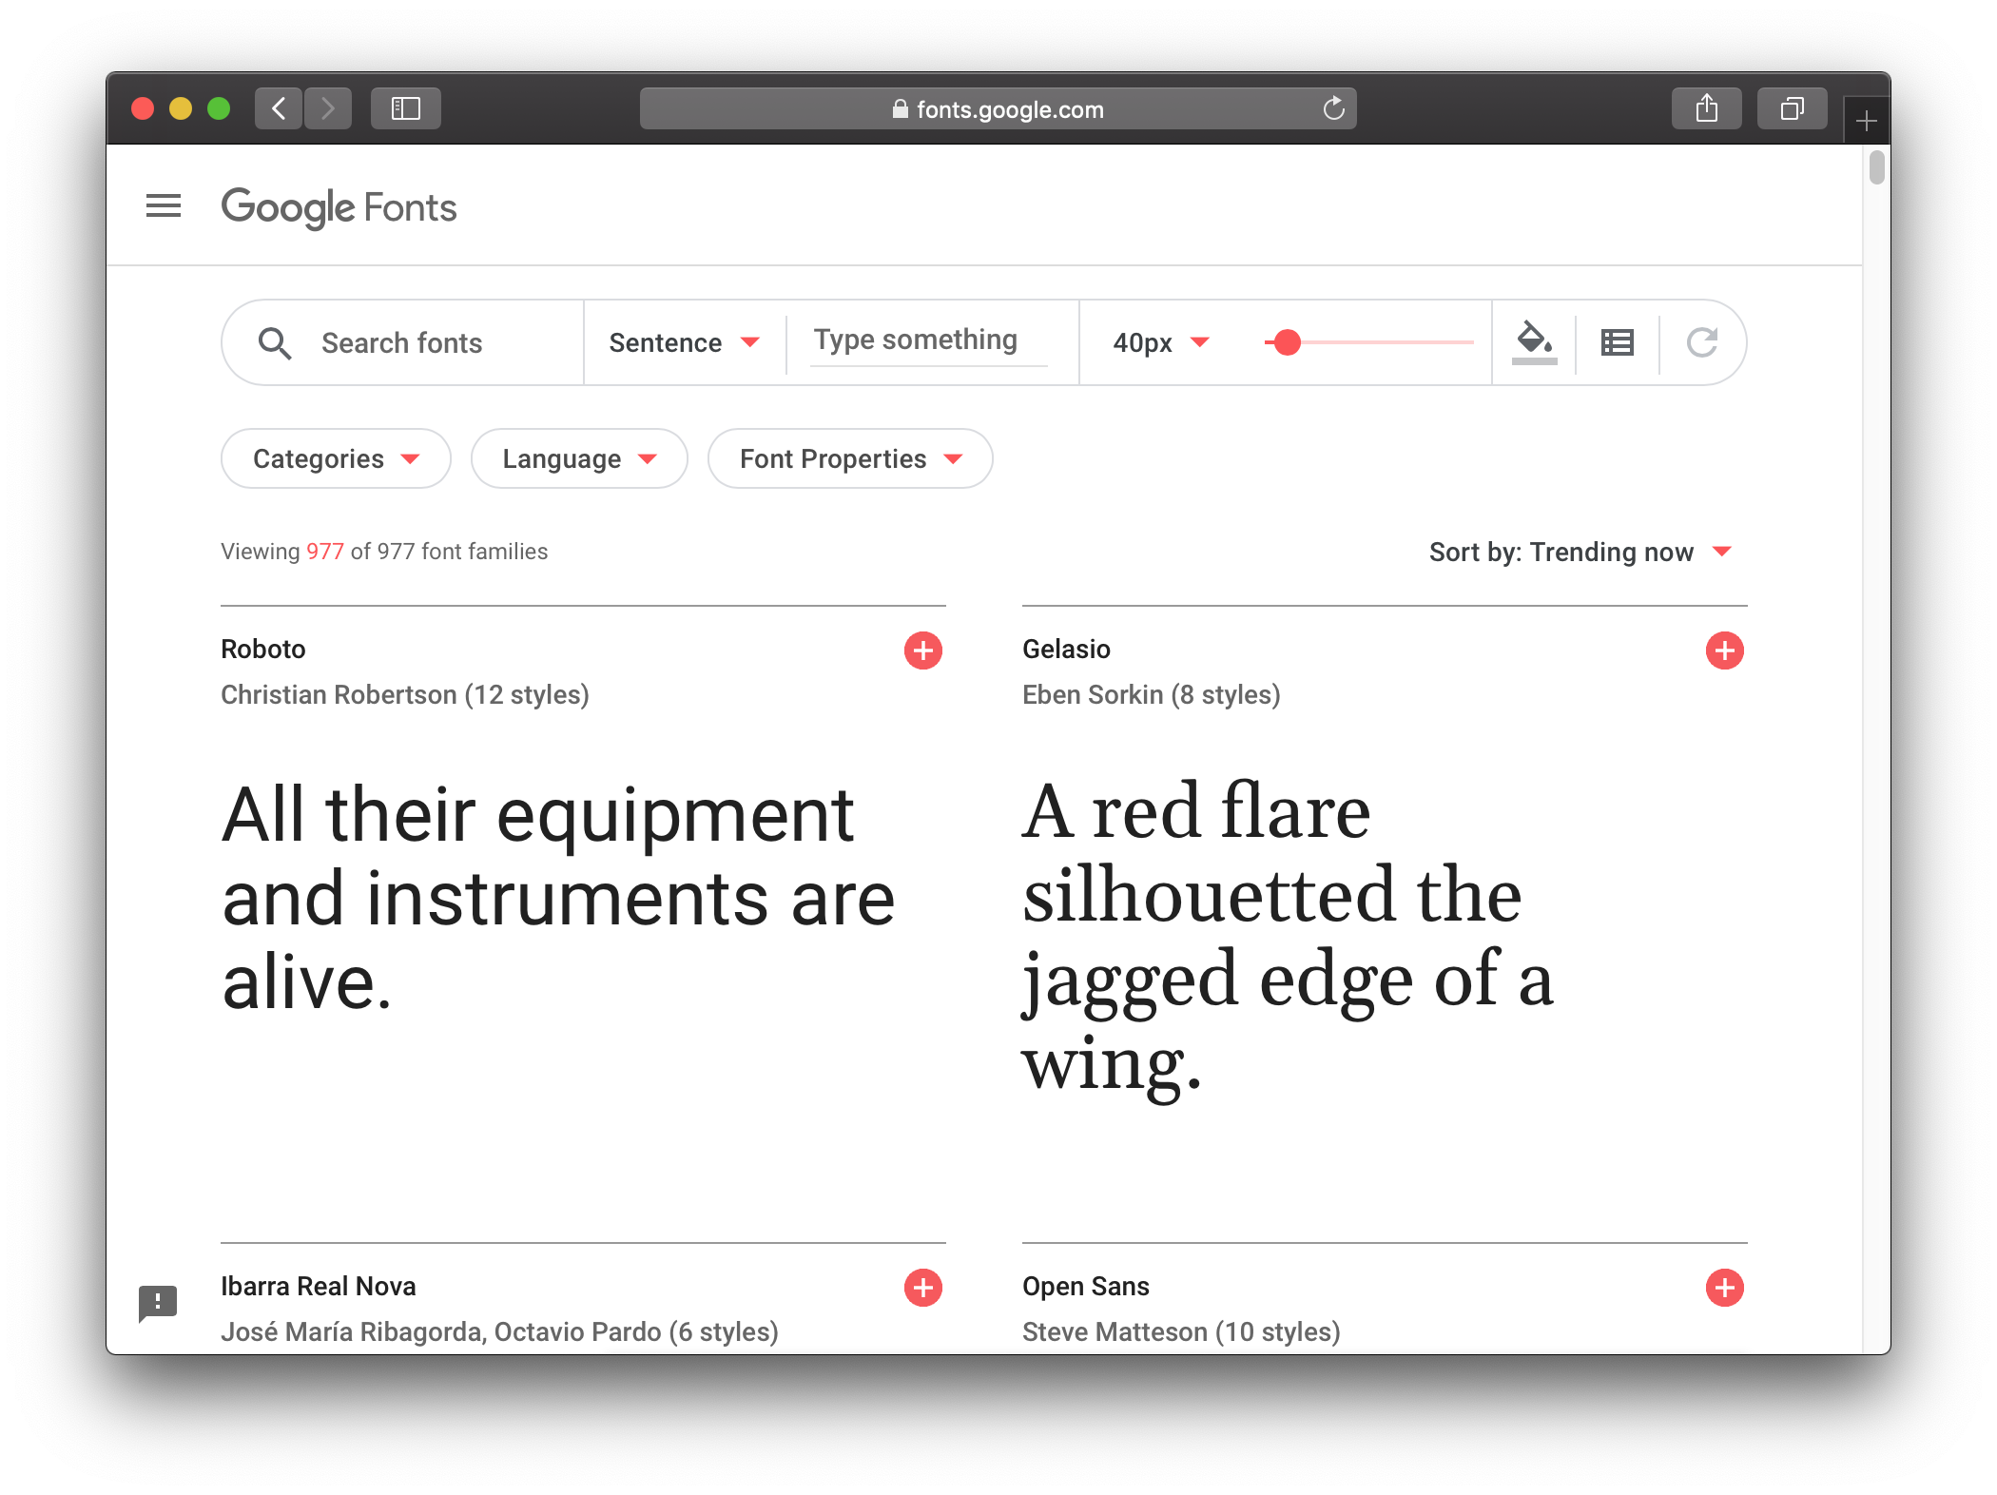Screen dimensions: 1997x1495
Task: Click the Roboto sample text preview
Action: click(x=558, y=898)
